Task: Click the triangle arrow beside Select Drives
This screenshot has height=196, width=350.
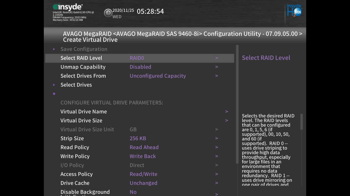Action: pyautogui.click(x=54, y=85)
